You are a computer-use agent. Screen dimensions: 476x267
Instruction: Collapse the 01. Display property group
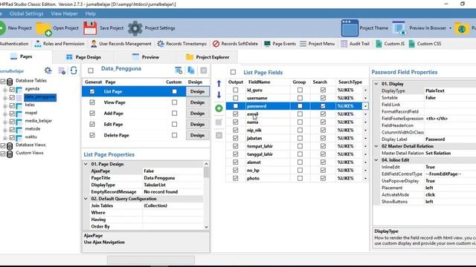(376, 84)
